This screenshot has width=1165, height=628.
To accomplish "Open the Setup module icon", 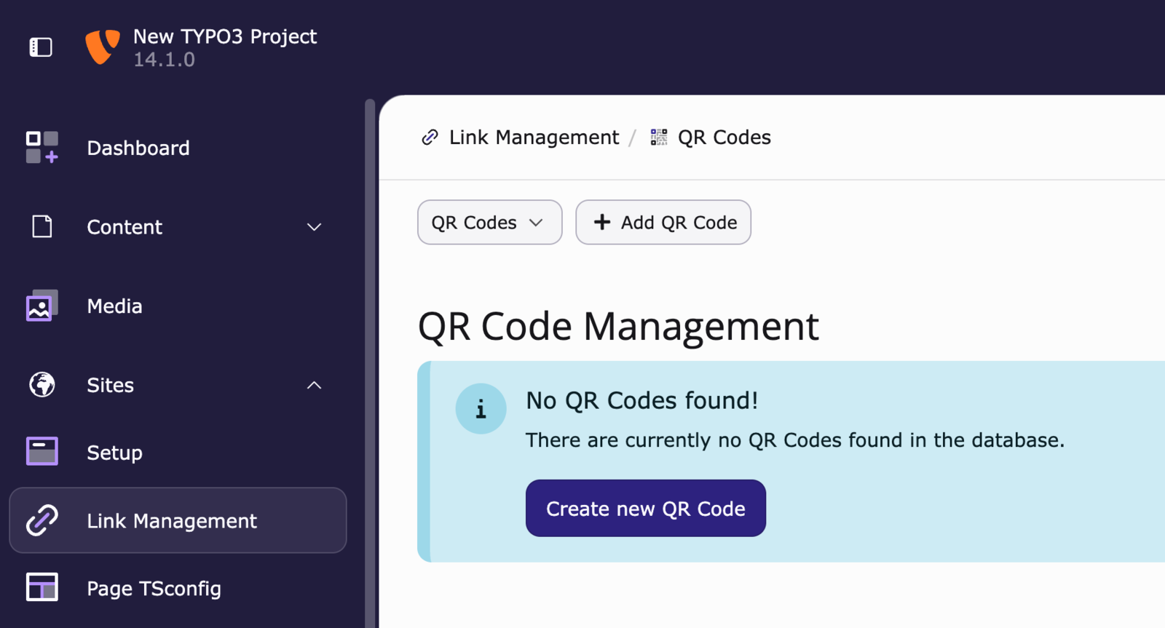I will [42, 452].
